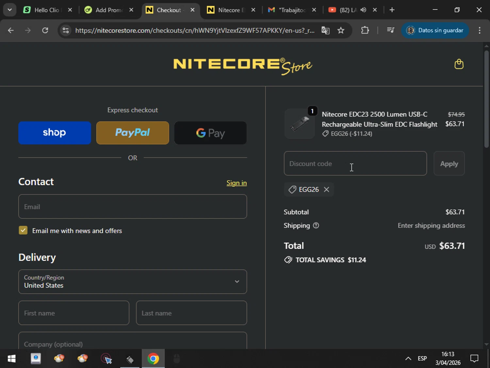490x368 pixels.
Task: Open the taskbar clock and date
Action: [448, 359]
